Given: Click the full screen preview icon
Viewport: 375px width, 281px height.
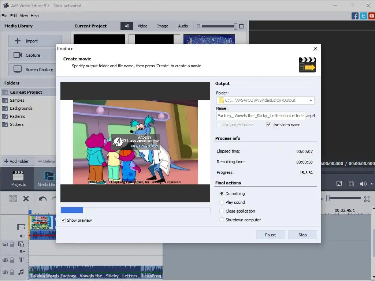Looking at the screenshot, I should (x=339, y=184).
